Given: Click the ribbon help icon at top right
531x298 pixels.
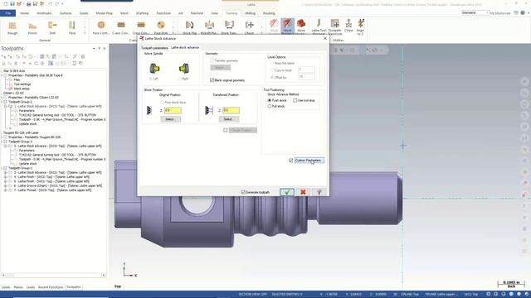Looking at the screenshot, I should click(x=524, y=13).
